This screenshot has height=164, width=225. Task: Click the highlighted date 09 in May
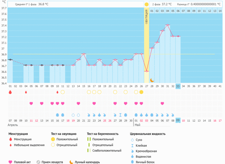178,120
